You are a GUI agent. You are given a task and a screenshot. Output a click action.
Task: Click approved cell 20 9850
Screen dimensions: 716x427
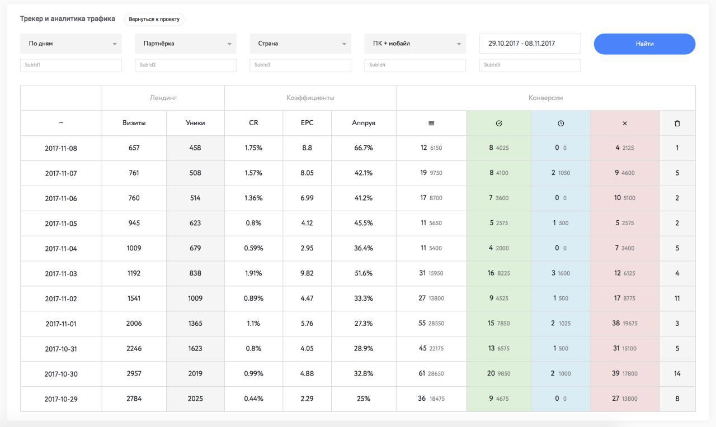point(499,373)
